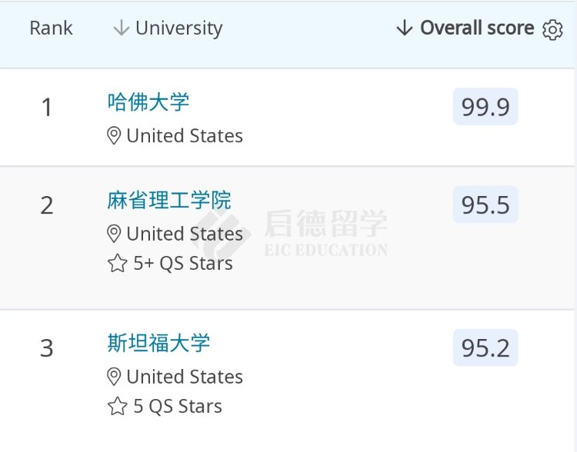The height and width of the screenshot is (452, 577).
Task: Sort the table by University column
Action: pos(178,28)
